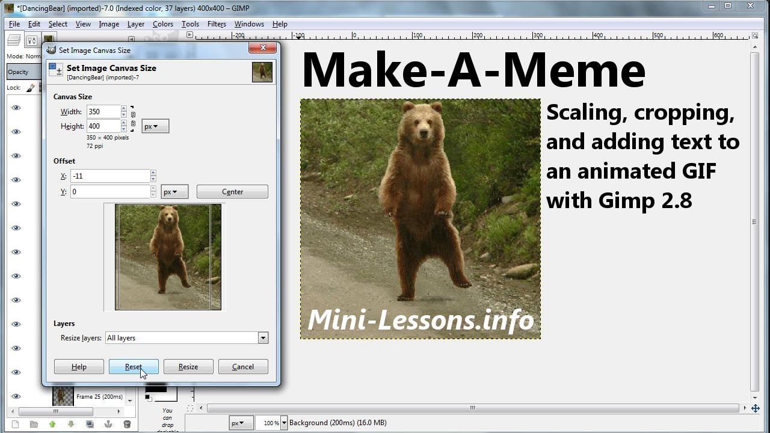Open the status bar px unit dropdown
770x433 pixels.
pyautogui.click(x=241, y=423)
